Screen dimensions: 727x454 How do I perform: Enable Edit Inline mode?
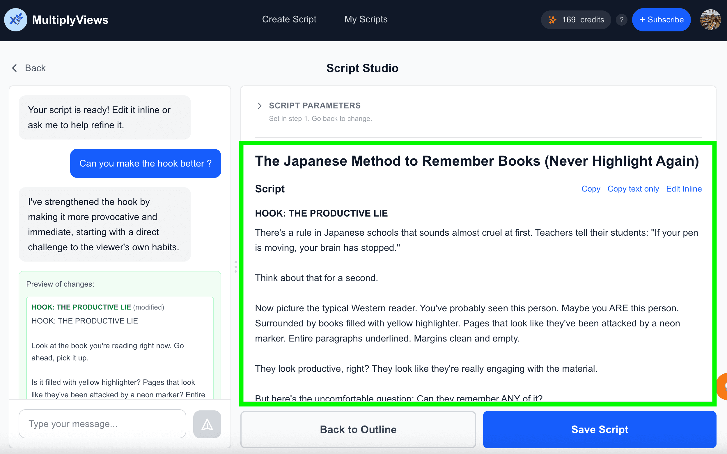coord(684,189)
